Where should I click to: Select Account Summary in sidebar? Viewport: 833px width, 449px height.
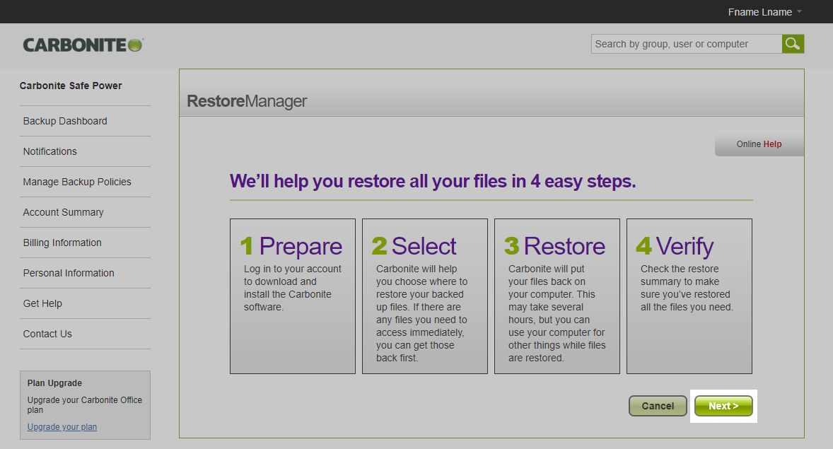pos(64,212)
